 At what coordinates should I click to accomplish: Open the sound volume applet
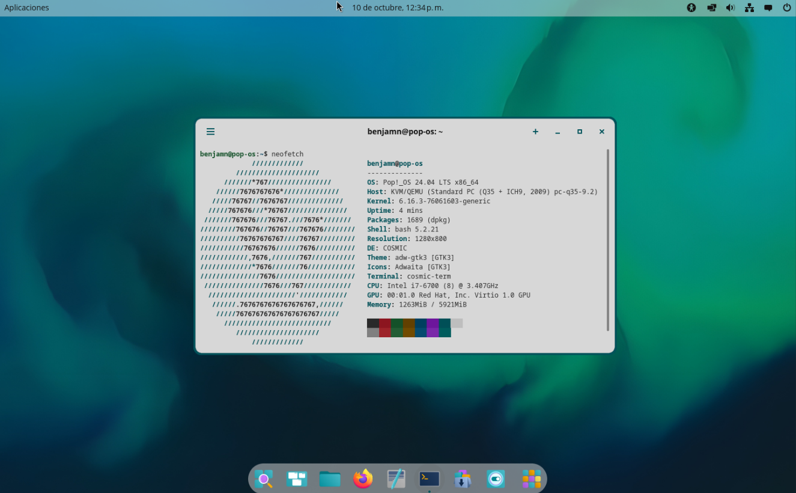[x=730, y=8]
